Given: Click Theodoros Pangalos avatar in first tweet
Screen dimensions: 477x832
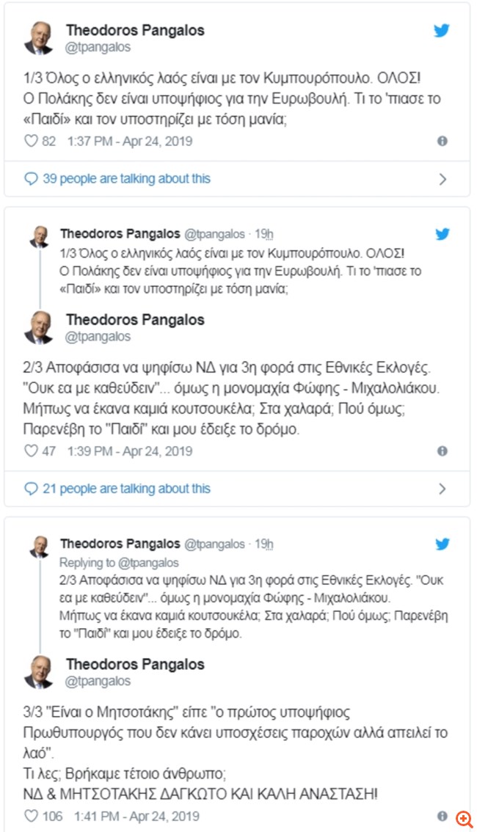Looking at the screenshot, I should coord(38,38).
